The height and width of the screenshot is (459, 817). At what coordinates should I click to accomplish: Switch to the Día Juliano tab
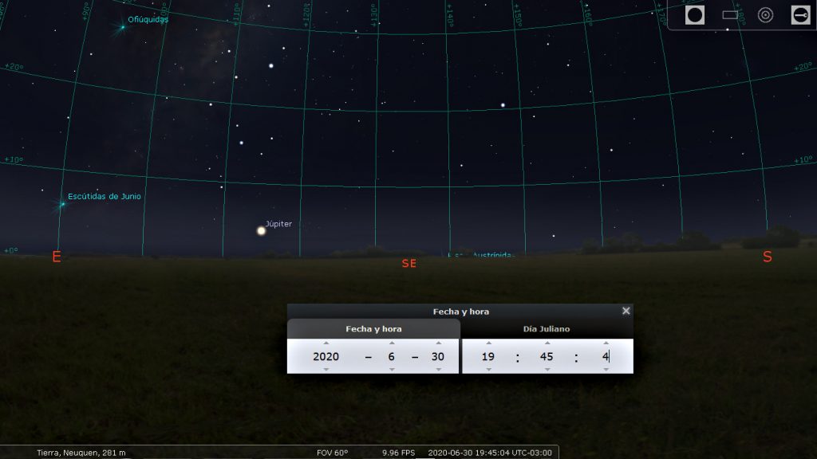point(547,329)
